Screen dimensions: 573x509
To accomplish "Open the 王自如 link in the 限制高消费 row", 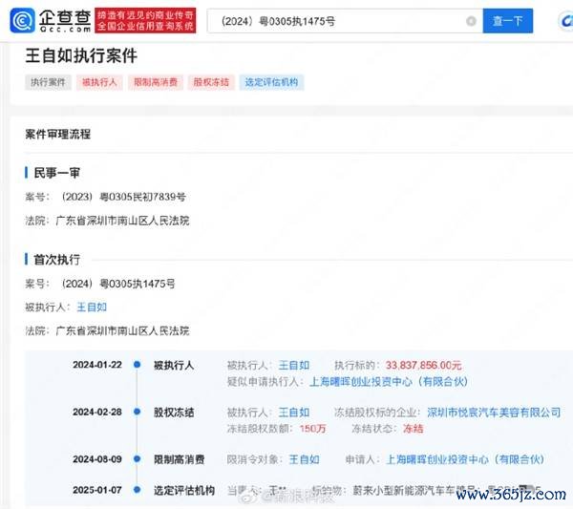I will pyautogui.click(x=304, y=459).
